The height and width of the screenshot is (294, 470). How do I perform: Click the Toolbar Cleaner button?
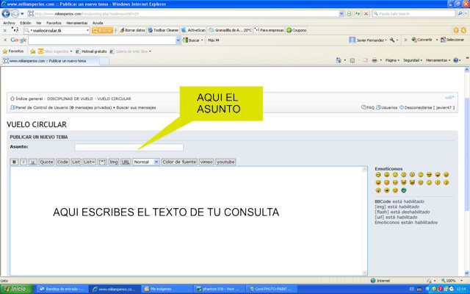pyautogui.click(x=164, y=30)
